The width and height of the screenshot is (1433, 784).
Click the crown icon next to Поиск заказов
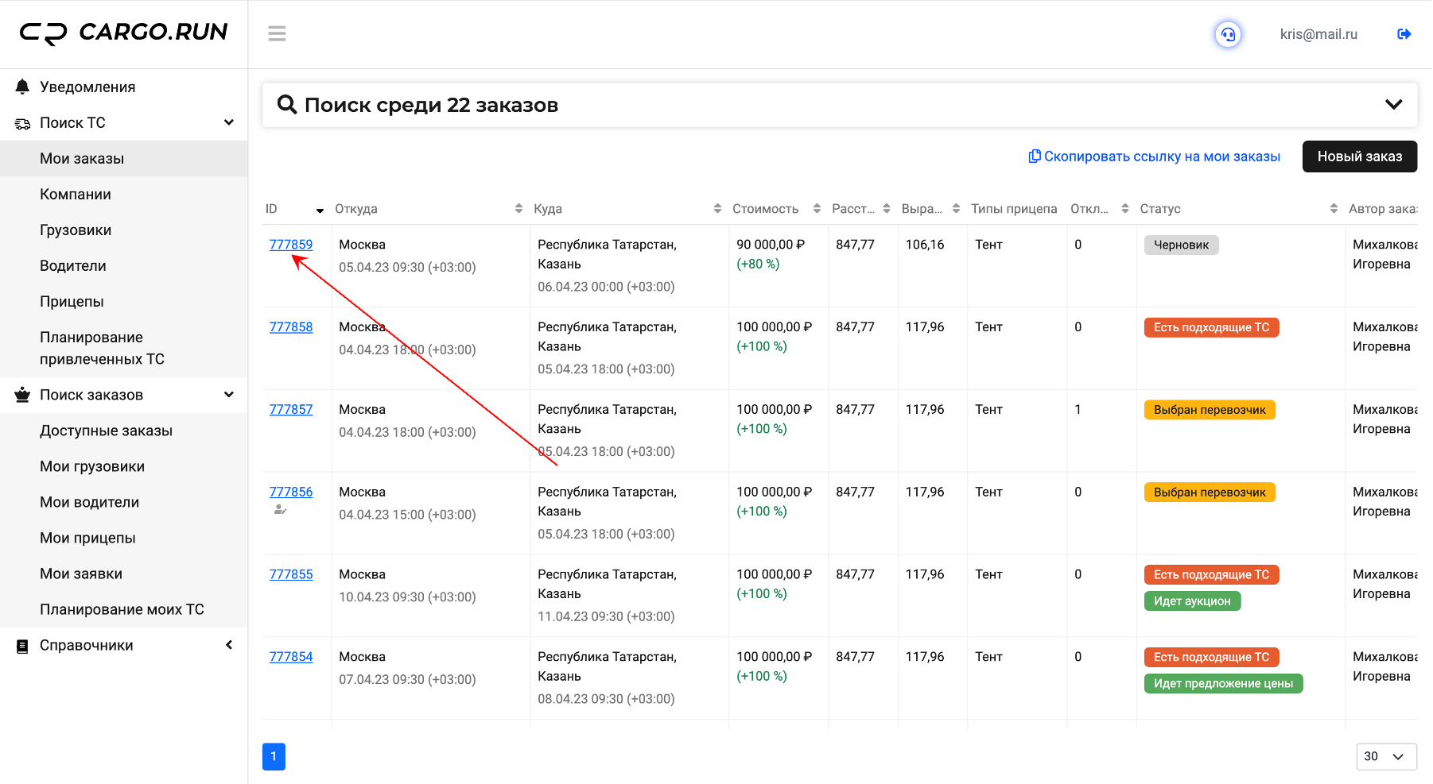pos(22,395)
